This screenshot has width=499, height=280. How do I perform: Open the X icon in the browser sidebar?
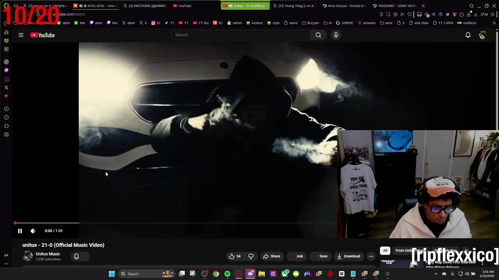(6, 87)
